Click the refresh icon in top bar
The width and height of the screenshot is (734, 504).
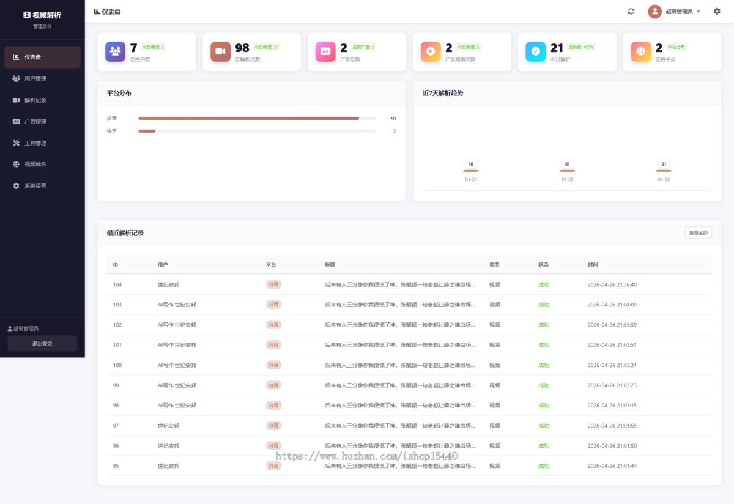pyautogui.click(x=631, y=11)
